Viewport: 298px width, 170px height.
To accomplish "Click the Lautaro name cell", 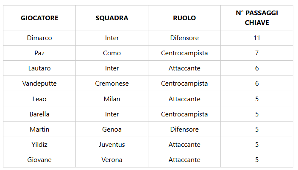I will point(39,68).
